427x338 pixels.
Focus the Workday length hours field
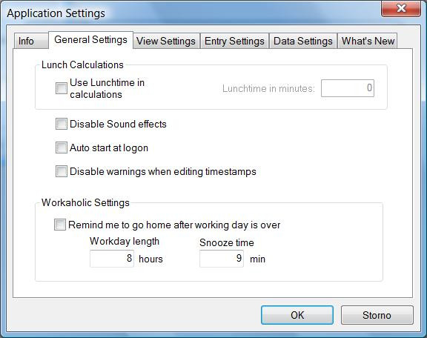click(x=112, y=259)
